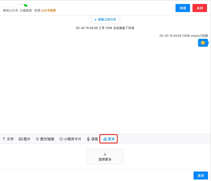
Task: Select the 图文链接 image-text link tool
Action: [45, 139]
